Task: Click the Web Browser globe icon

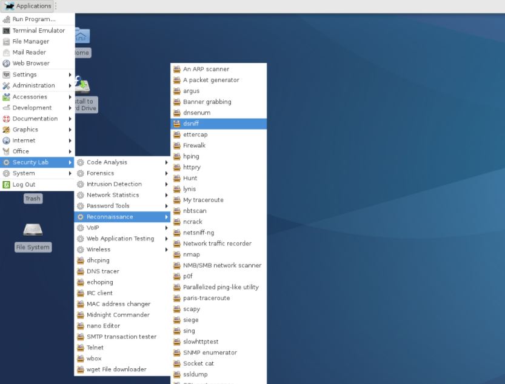Action: point(6,64)
